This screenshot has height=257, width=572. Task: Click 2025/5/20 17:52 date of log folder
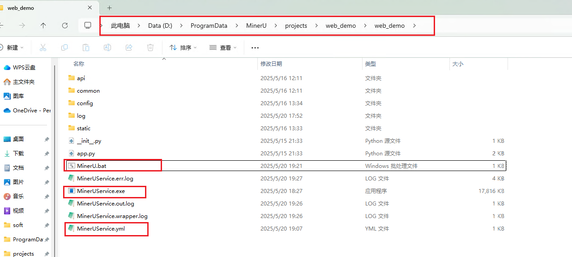tap(282, 116)
